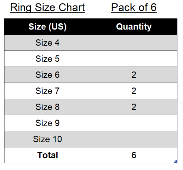
Task: Select the 'Size 6' cell
Action: (47, 75)
